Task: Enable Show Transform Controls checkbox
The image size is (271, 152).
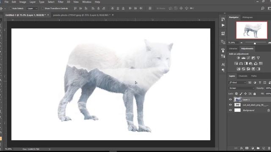Action: click(42, 8)
